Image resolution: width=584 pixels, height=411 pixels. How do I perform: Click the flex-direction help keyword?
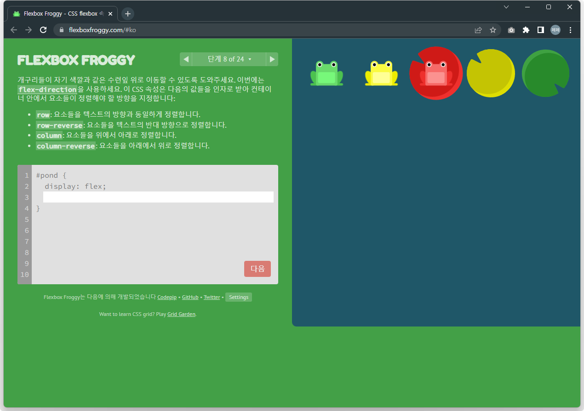click(x=47, y=89)
